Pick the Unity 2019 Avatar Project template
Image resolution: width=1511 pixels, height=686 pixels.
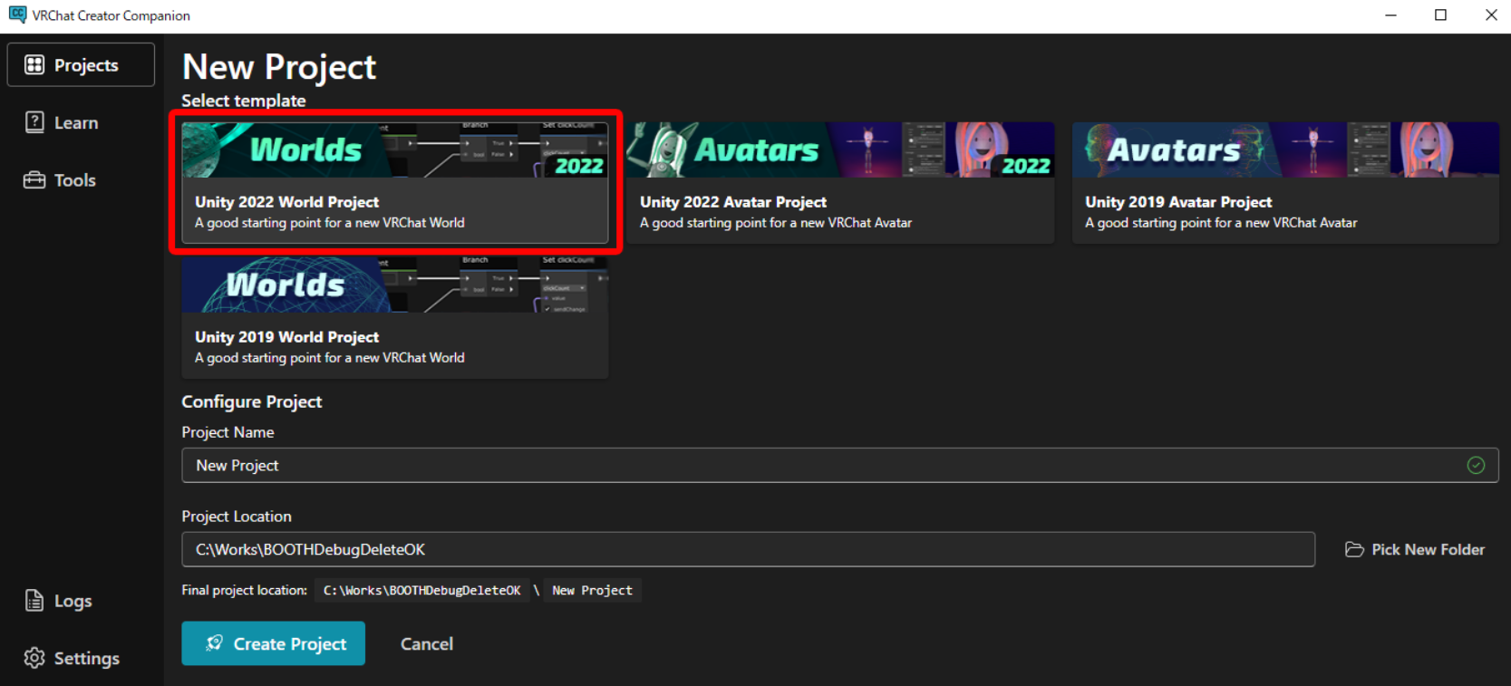point(1285,183)
